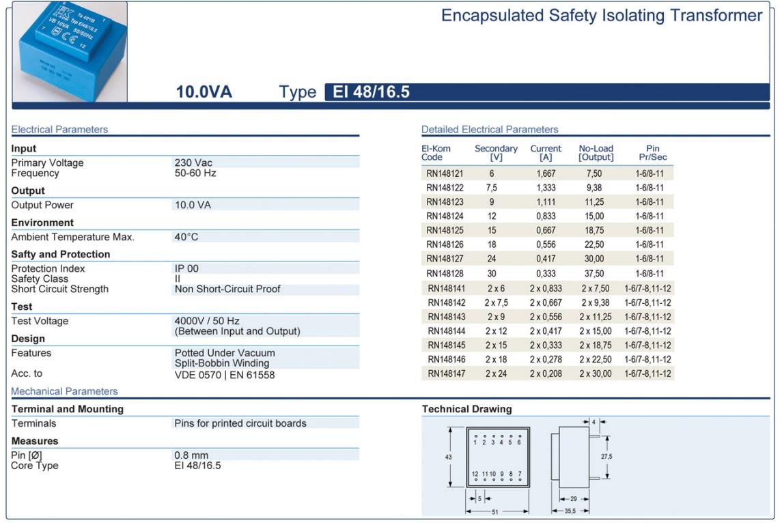Select the "Electrical Parameters" section heading
Screen dimensions: 782x523
[x=59, y=129]
